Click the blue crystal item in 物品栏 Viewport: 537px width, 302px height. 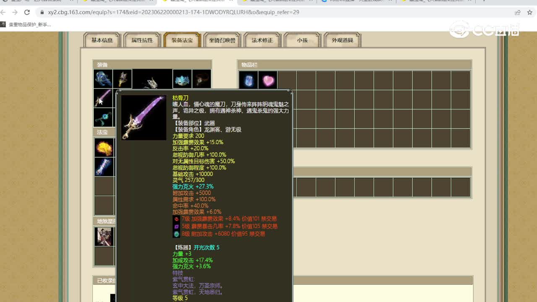(248, 80)
